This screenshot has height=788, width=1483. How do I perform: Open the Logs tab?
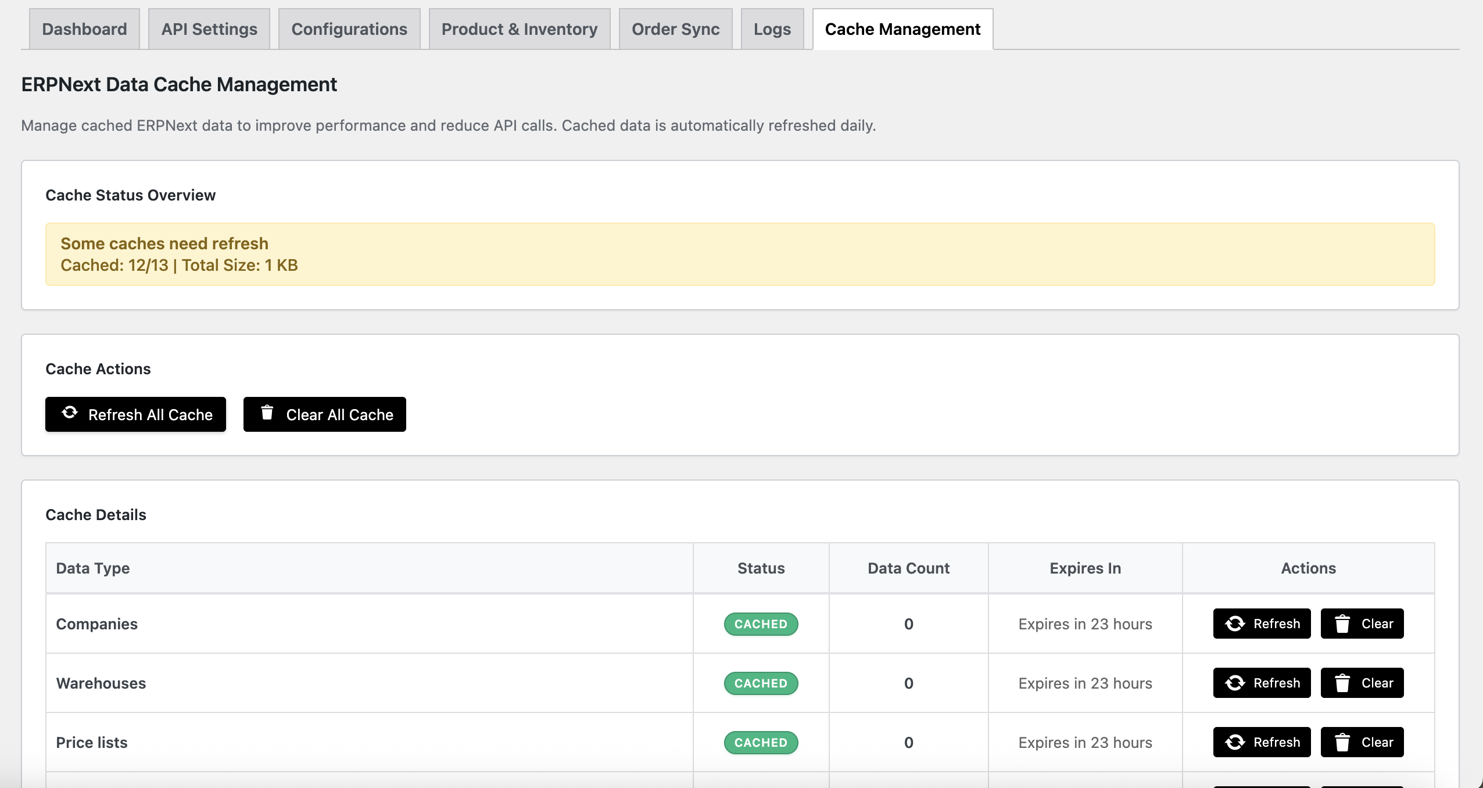tap(771, 28)
